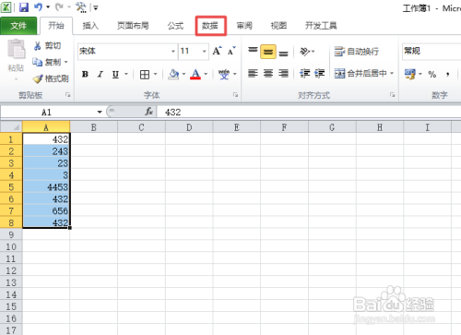Click merge and center button
The image size is (461, 335).
click(361, 74)
